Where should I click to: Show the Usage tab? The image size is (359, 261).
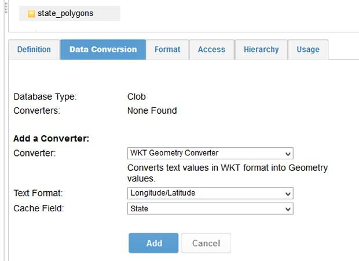308,50
